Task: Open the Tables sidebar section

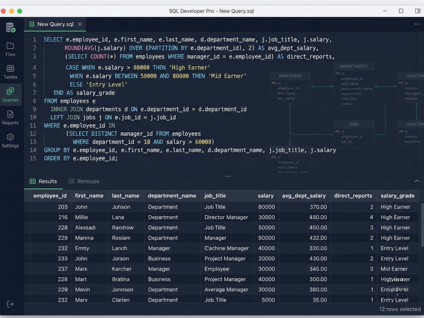Action: tap(10, 72)
